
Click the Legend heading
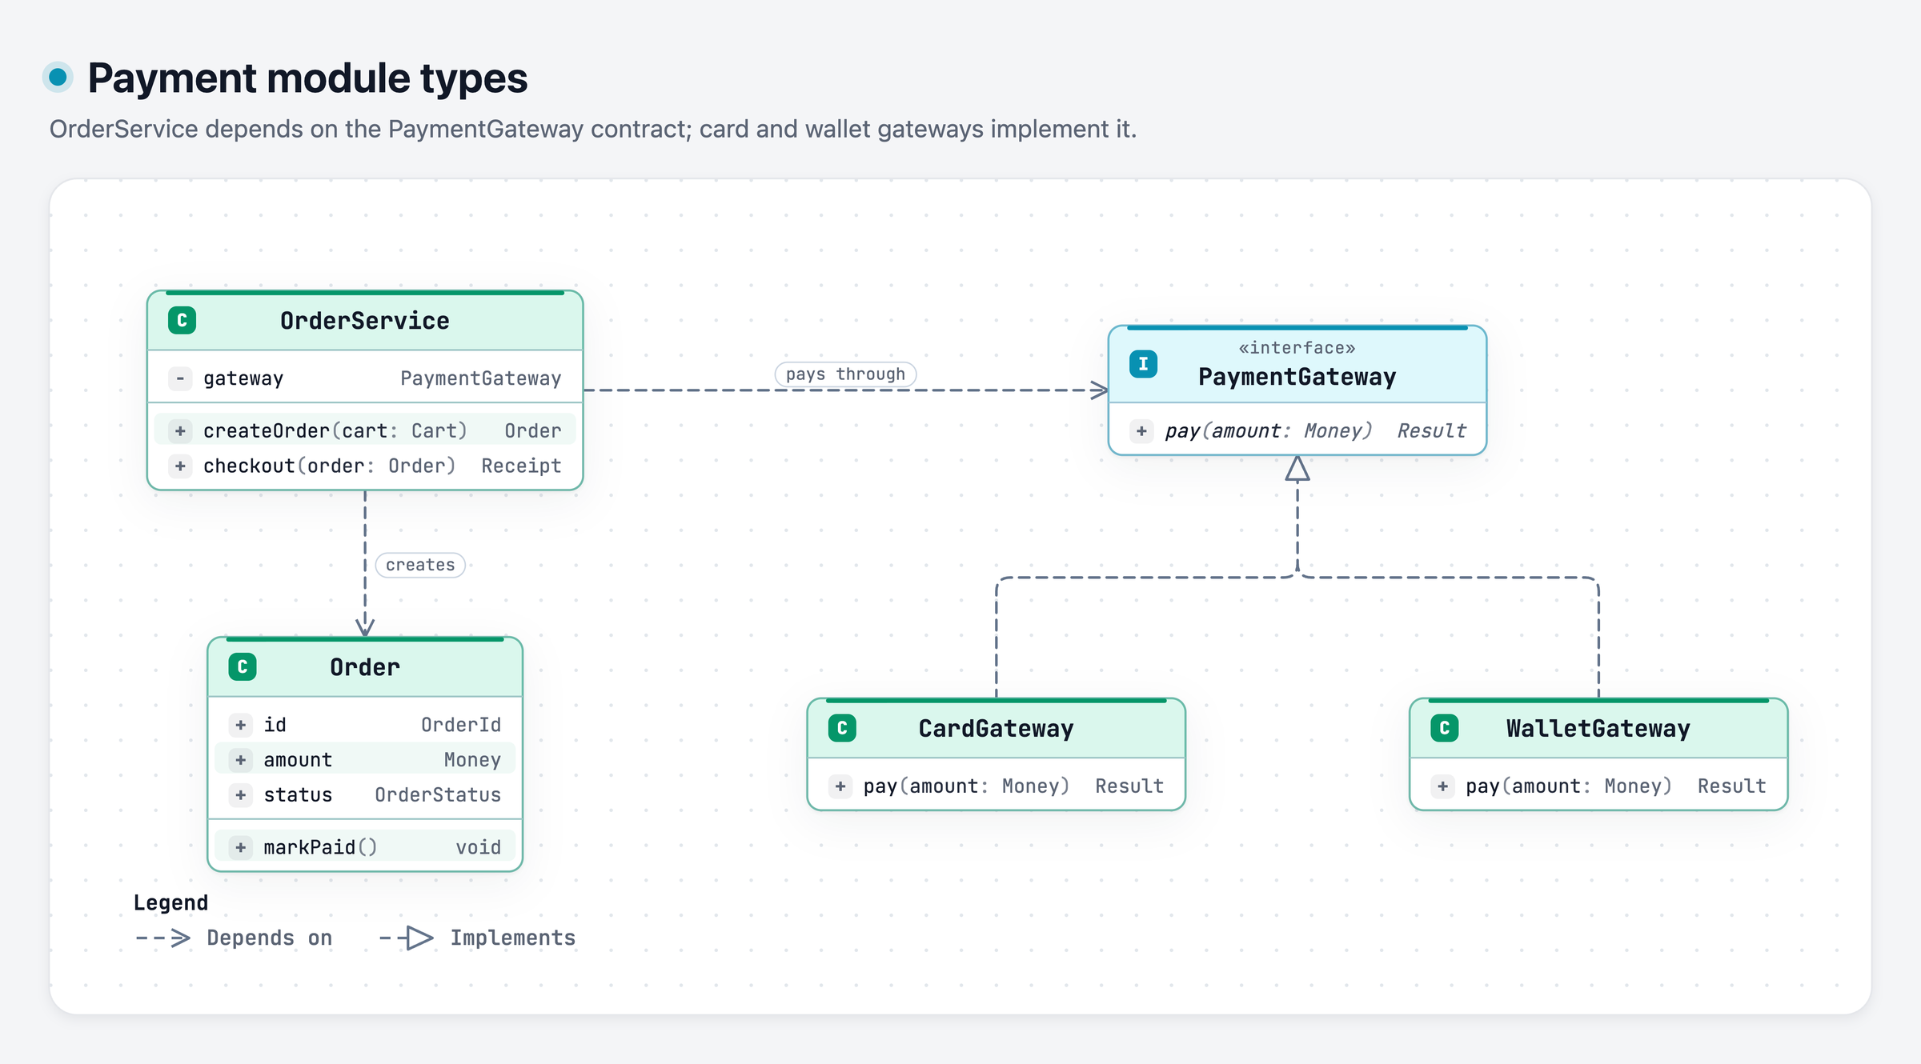[x=170, y=902]
